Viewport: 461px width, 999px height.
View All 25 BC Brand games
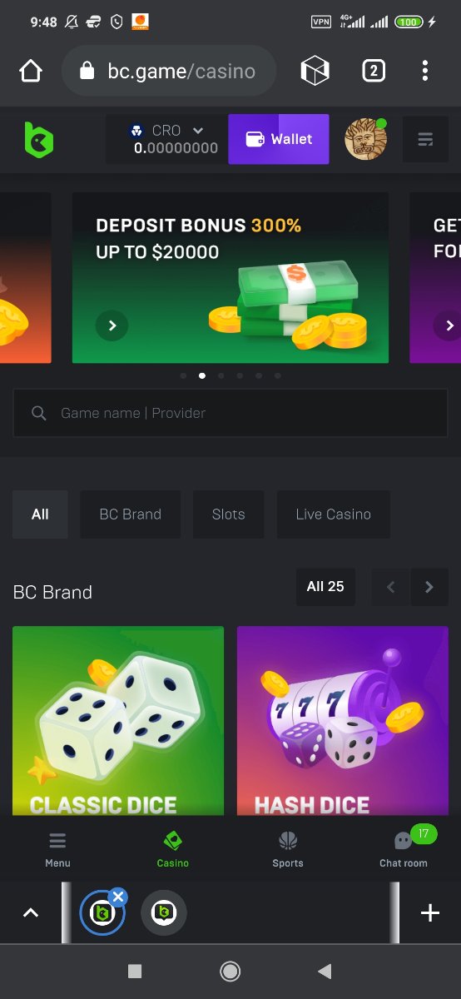tap(325, 587)
